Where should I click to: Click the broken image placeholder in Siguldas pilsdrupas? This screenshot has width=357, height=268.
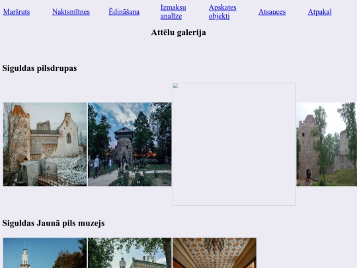pyautogui.click(x=234, y=144)
